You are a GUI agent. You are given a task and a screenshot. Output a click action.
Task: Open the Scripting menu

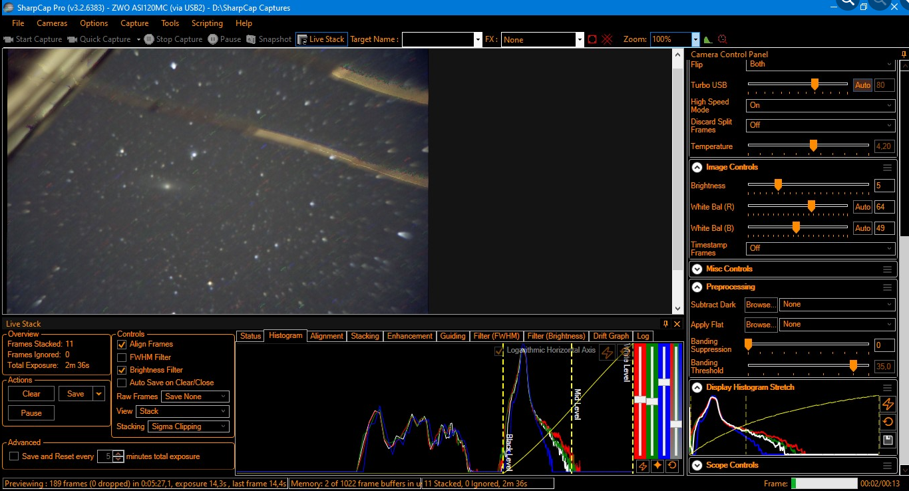point(207,23)
